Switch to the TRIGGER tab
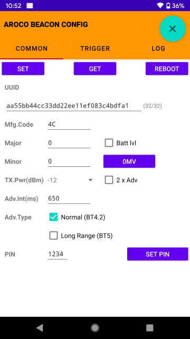This screenshot has width=190, height=339. [95, 48]
